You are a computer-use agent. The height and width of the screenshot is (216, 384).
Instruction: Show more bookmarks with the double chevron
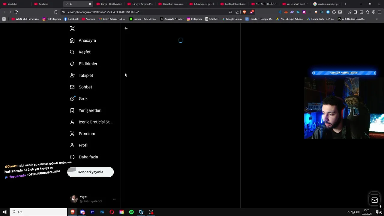376,19
